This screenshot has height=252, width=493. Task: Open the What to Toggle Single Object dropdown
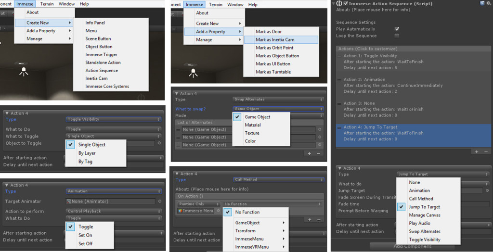pos(114,136)
